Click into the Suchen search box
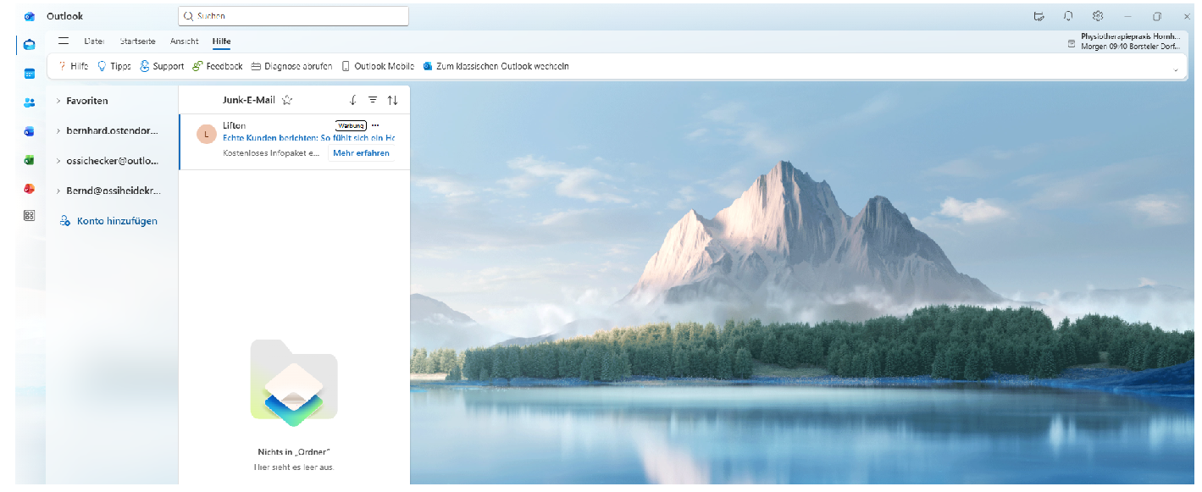1202x492 pixels. (293, 16)
